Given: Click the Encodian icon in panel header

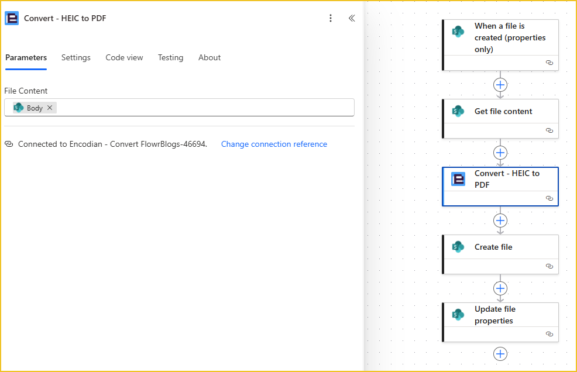Looking at the screenshot, I should [12, 18].
